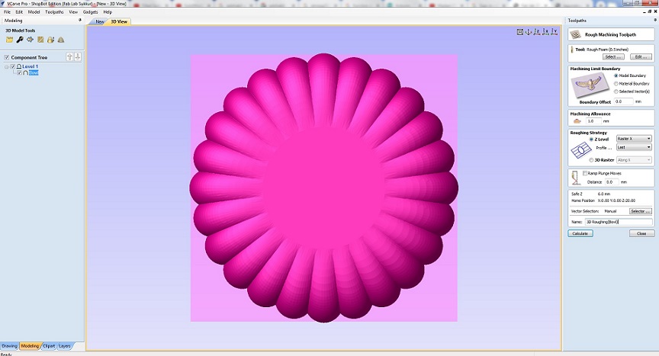Click the Machining Allowance icon

[577, 121]
